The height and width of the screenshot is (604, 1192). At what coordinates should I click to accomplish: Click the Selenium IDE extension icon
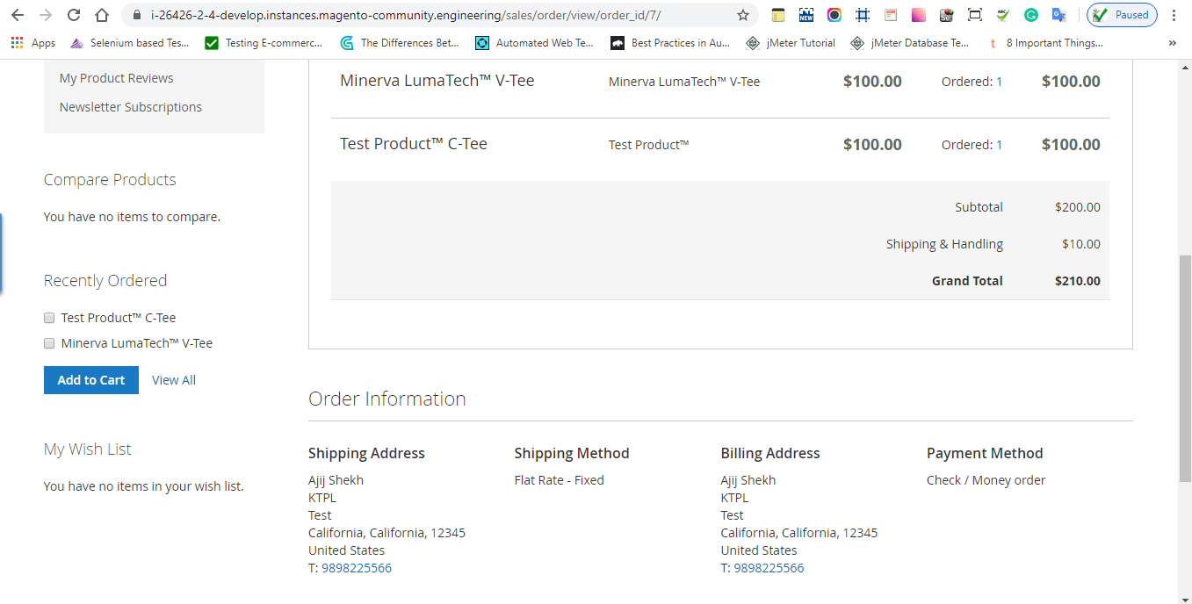946,15
